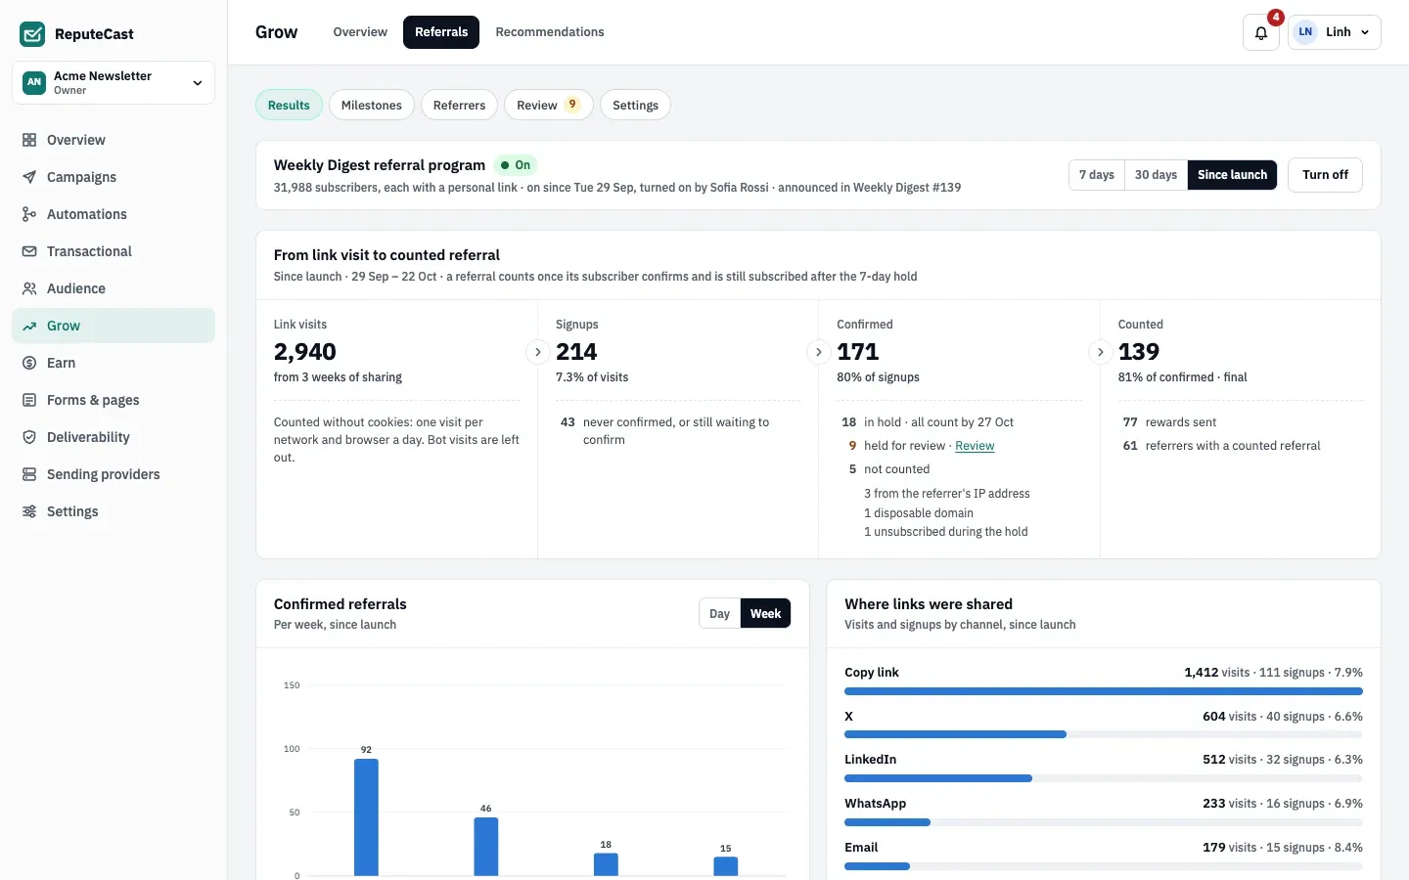Switch chart to Day view
The height and width of the screenshot is (880, 1409).
(x=719, y=614)
